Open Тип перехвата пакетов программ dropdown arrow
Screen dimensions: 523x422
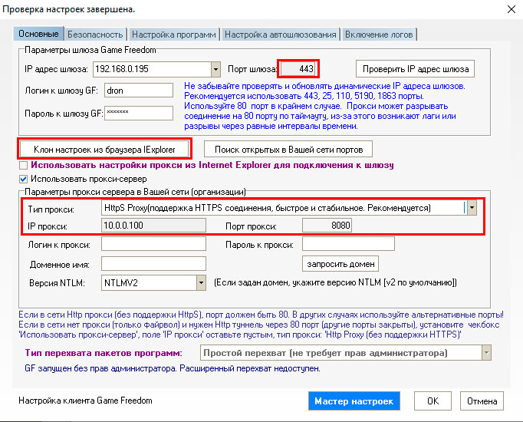[487, 353]
